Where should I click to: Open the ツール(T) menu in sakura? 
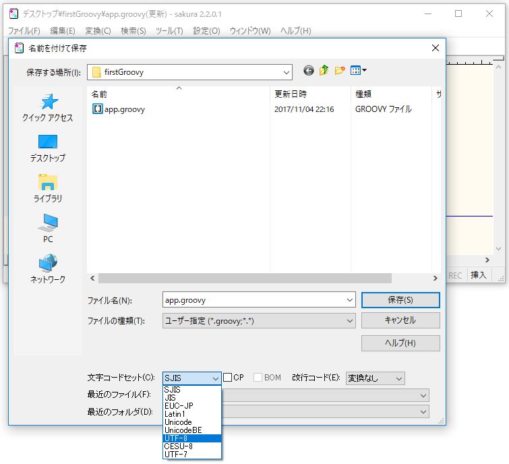coord(169,31)
